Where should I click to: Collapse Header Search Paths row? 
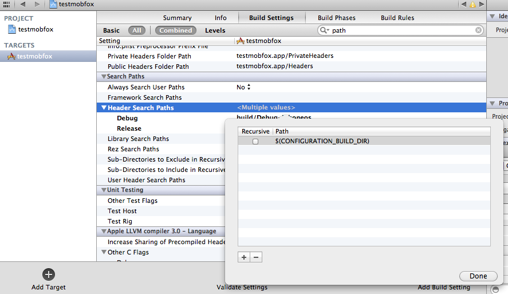coord(104,108)
